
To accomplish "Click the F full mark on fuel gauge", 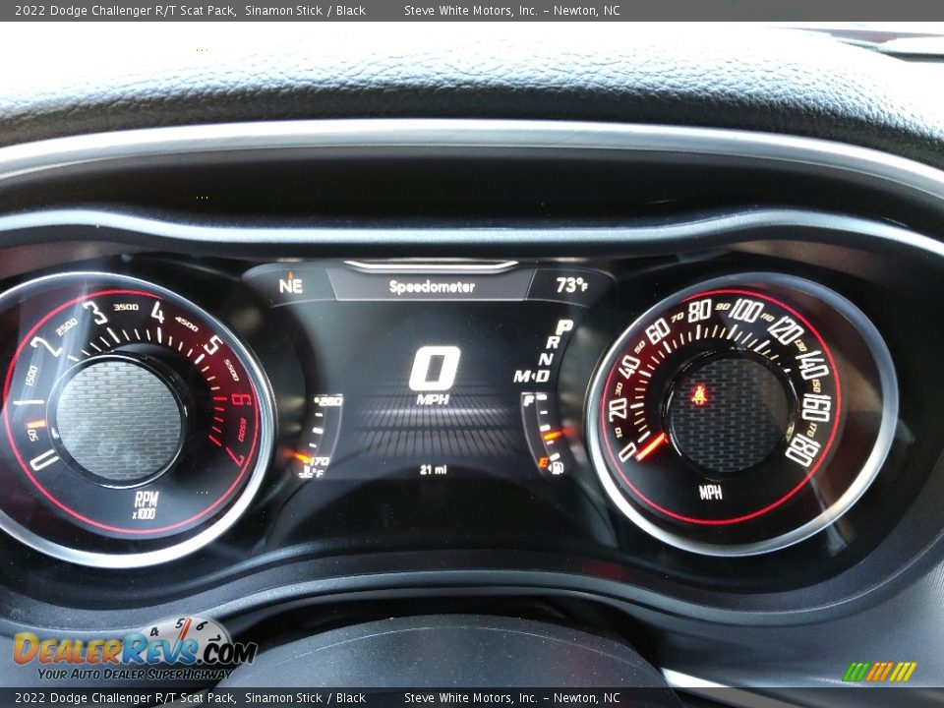I will [529, 400].
